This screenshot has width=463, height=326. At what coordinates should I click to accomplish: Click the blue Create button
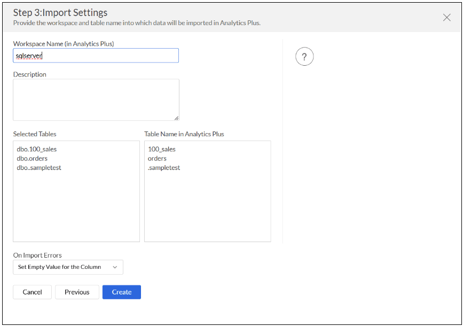point(122,292)
